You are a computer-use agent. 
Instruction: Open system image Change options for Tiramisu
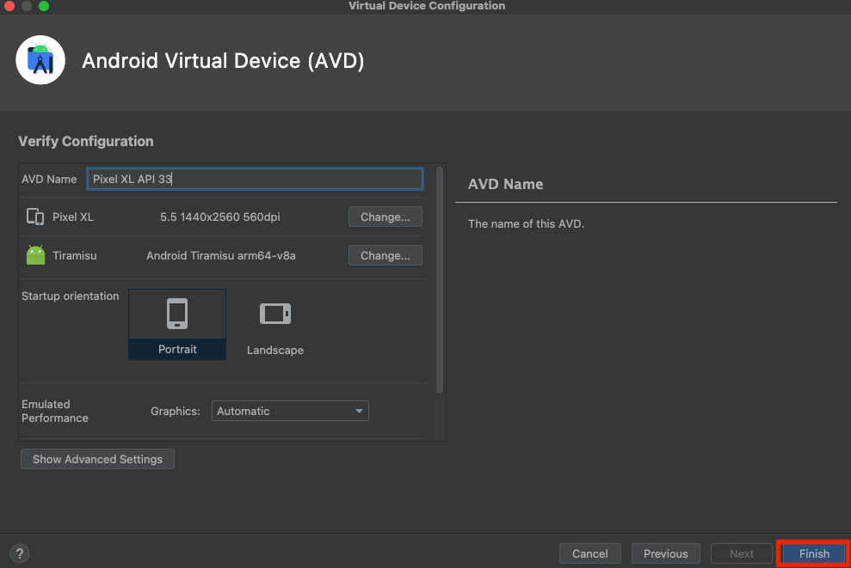[385, 255]
